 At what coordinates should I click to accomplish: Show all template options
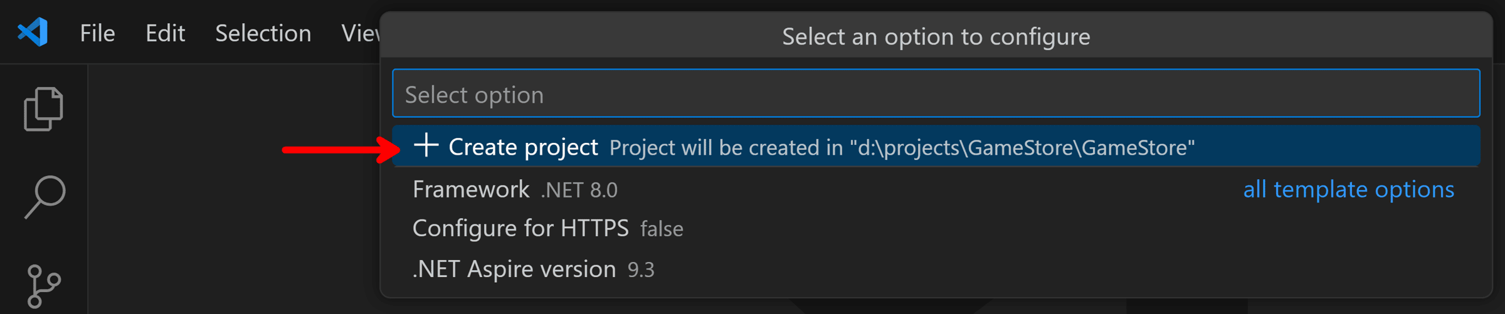1348,189
